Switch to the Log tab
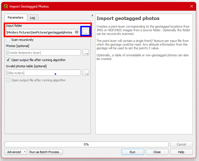Viewport: 199px width, 161px height. coord(33,18)
